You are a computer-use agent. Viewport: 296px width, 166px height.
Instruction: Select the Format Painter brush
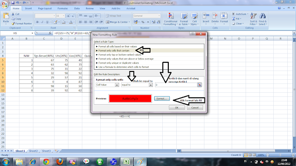click(x=13, y=24)
